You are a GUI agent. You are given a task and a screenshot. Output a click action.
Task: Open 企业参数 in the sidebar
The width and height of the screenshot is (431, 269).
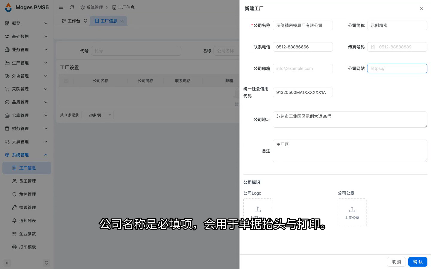pos(27,234)
